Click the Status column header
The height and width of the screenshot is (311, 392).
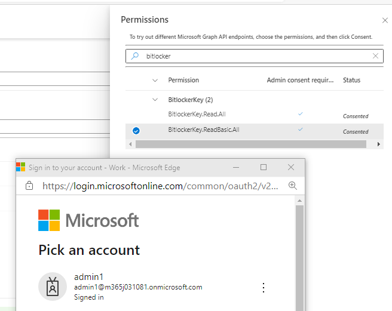click(351, 80)
